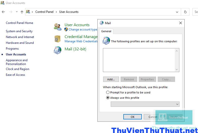198x133 pixels.
Task: Click profiles list scroll down arrow
Action: [x=177, y=70]
